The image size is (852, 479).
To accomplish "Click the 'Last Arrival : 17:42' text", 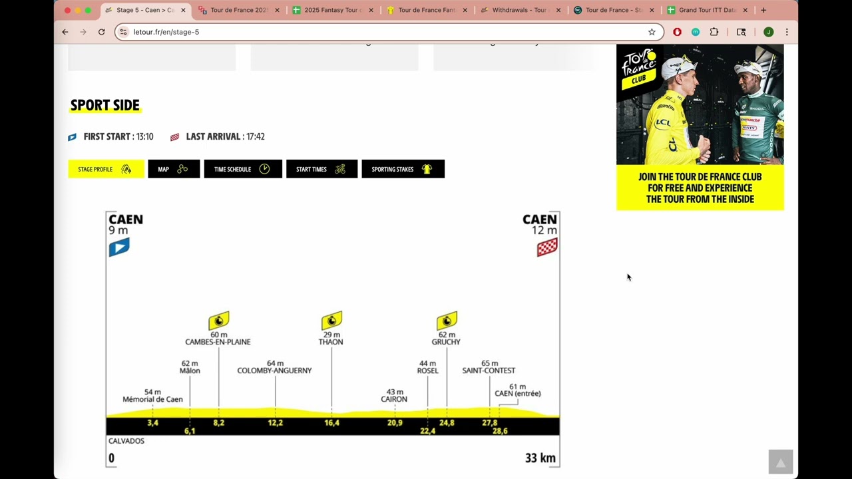I will point(225,136).
